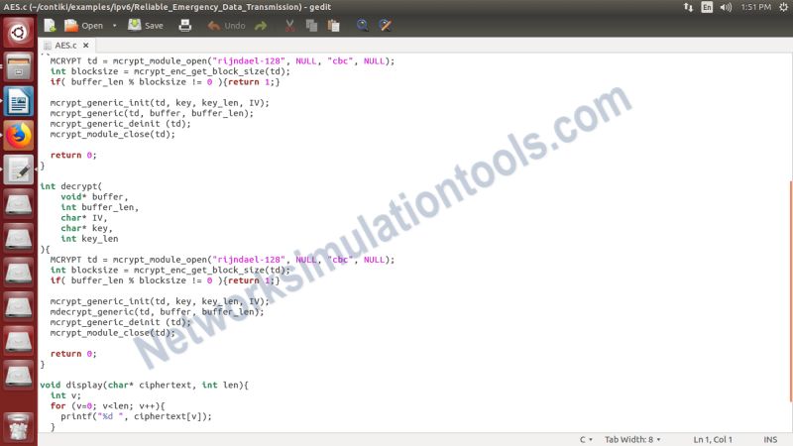Toggle the INS insert mode indicator

click(x=770, y=439)
